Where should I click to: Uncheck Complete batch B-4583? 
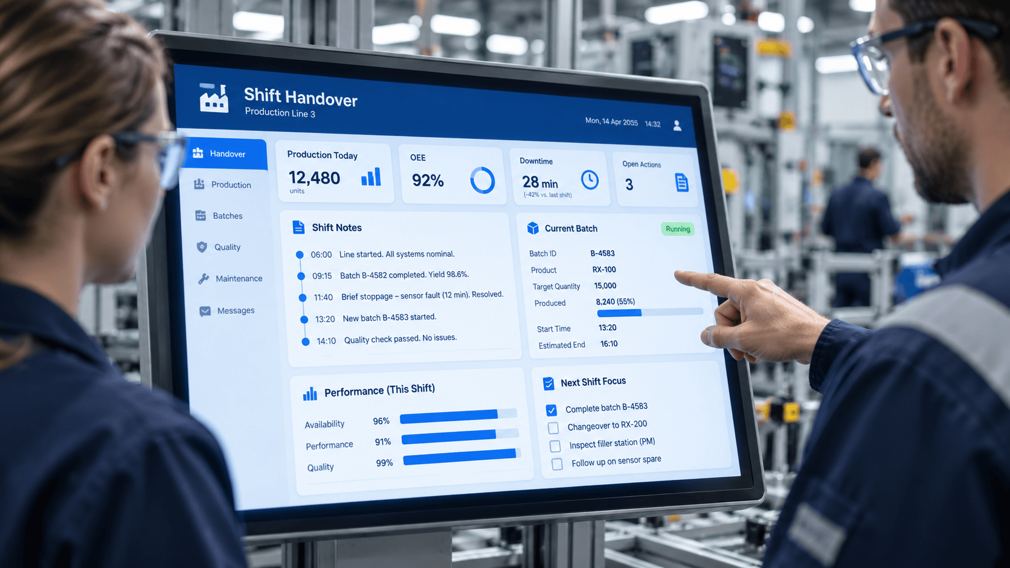tap(552, 410)
